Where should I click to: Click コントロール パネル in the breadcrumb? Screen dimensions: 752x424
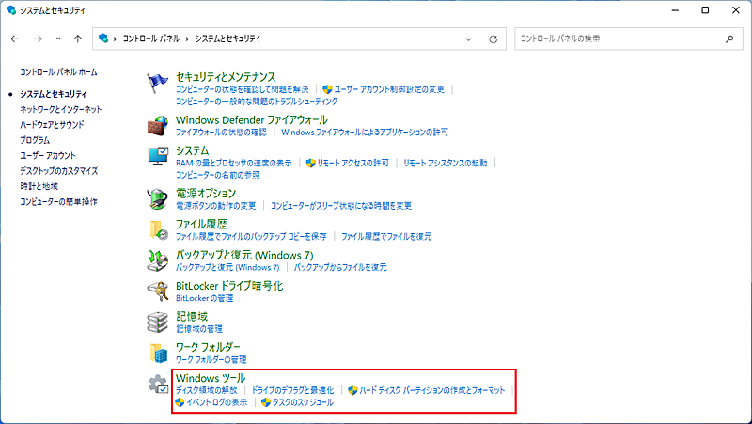coord(151,39)
